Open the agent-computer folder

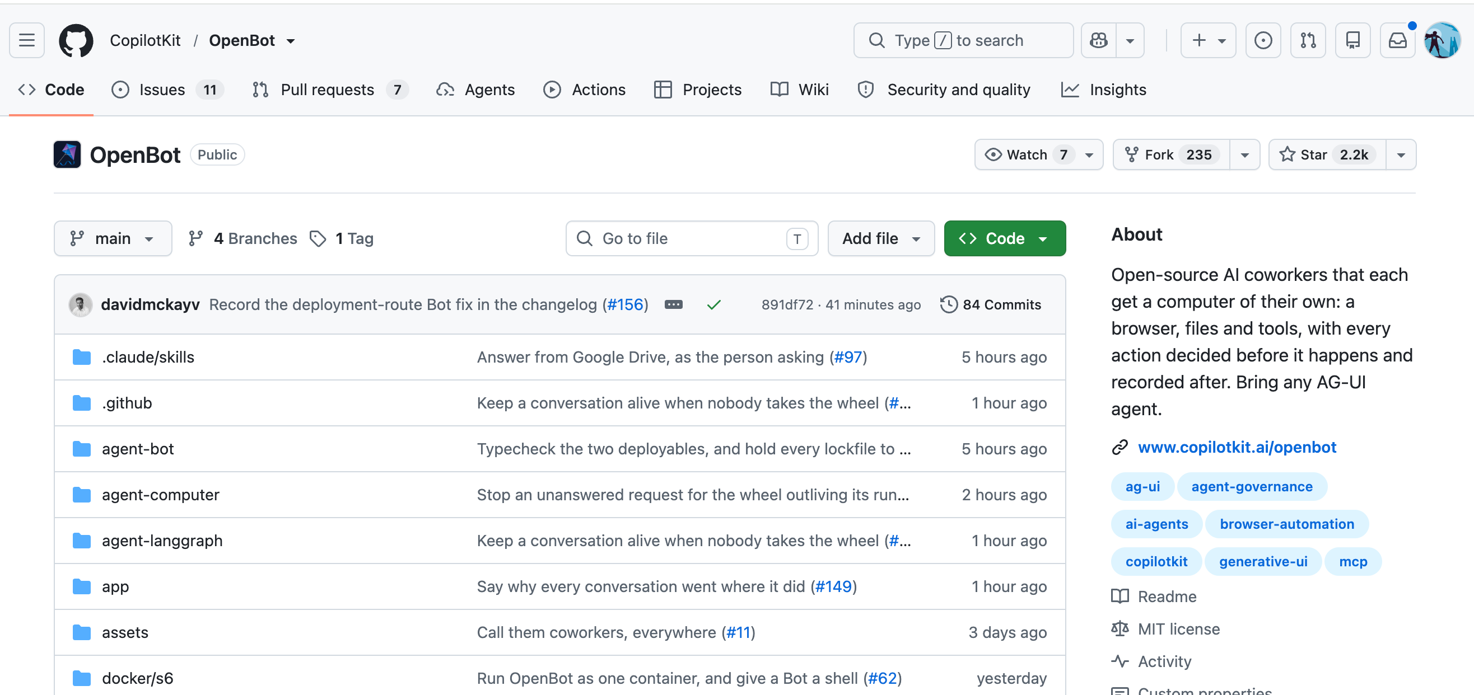point(161,495)
